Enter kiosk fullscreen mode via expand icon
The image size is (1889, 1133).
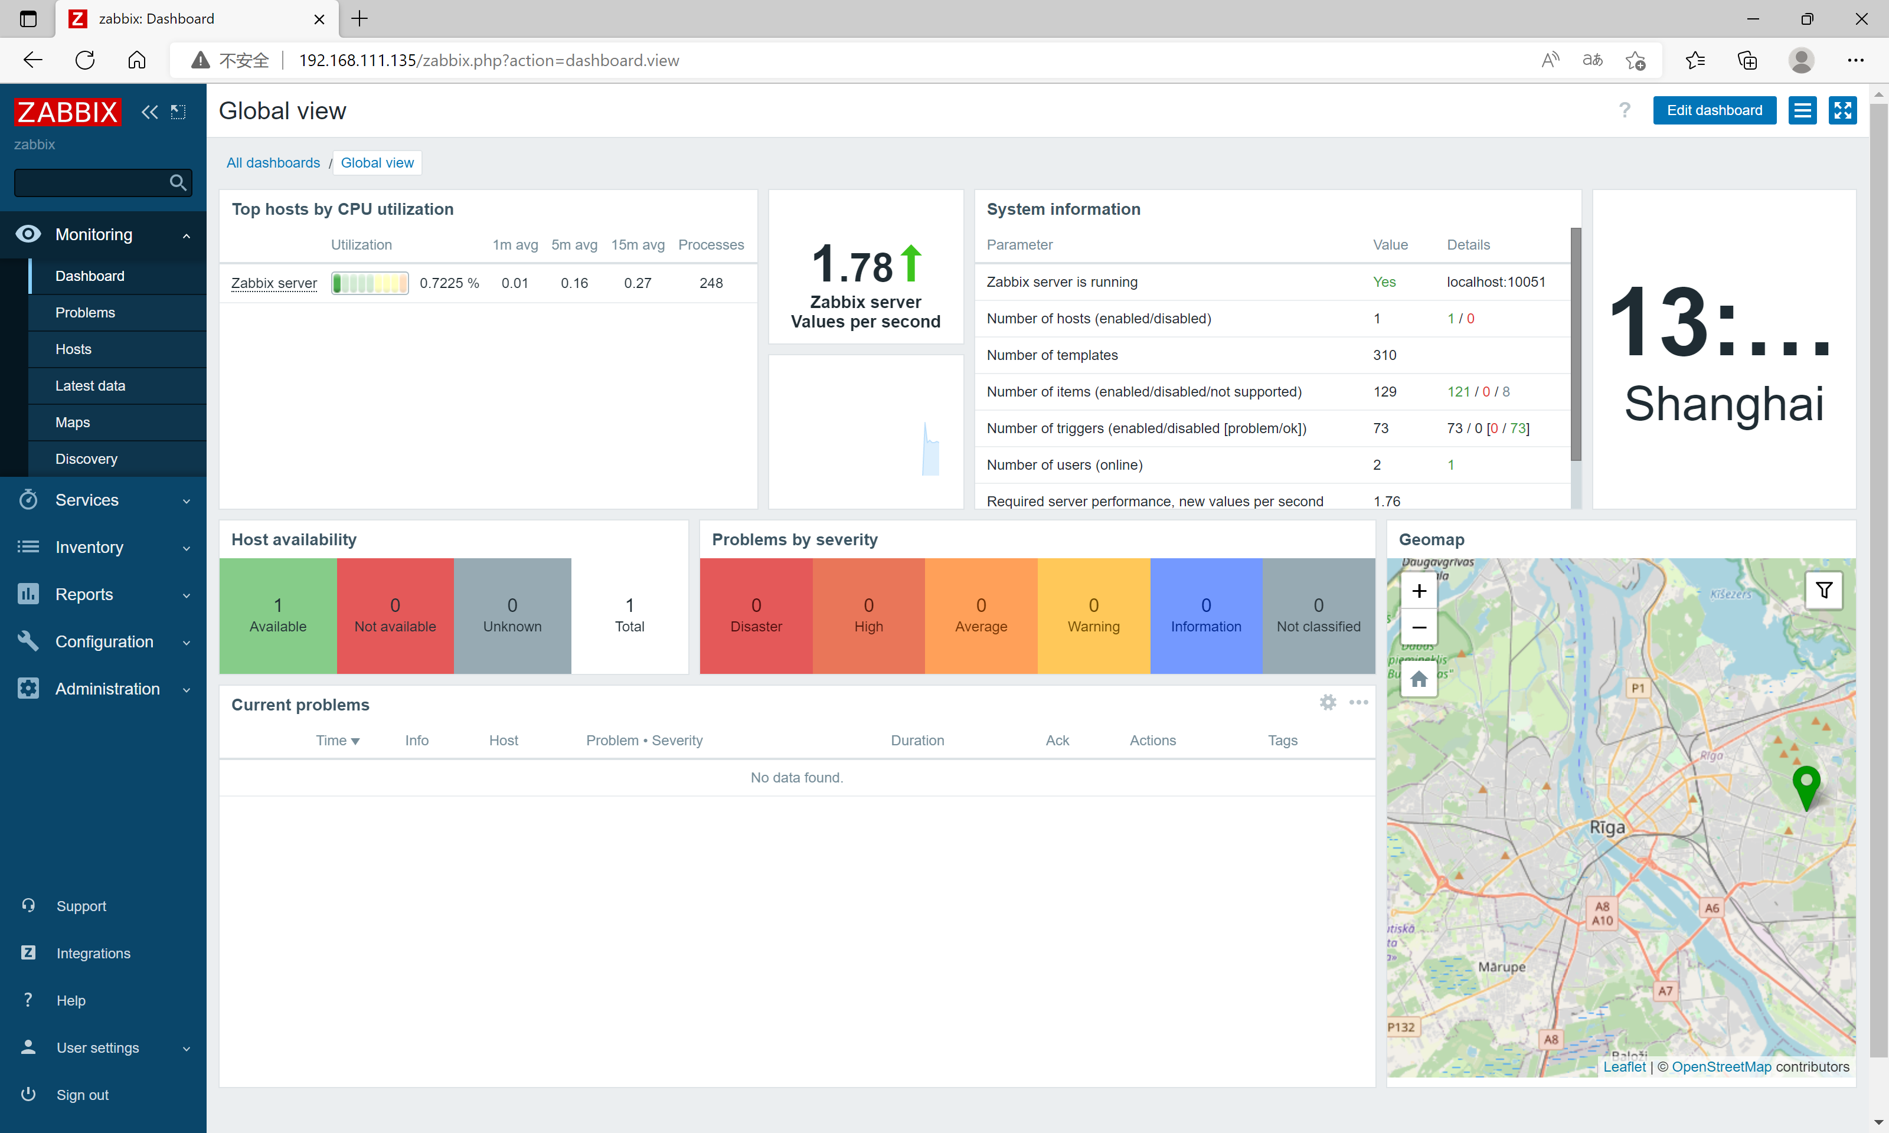1843,111
